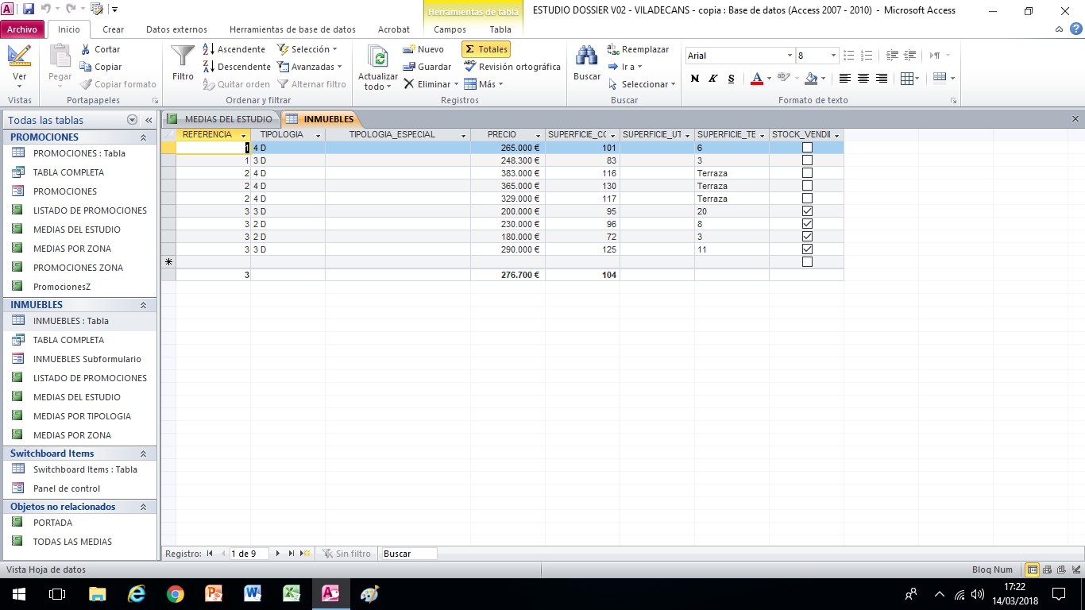The width and height of the screenshot is (1085, 610).
Task: Click the Revisión ortográfica button
Action: pos(512,67)
